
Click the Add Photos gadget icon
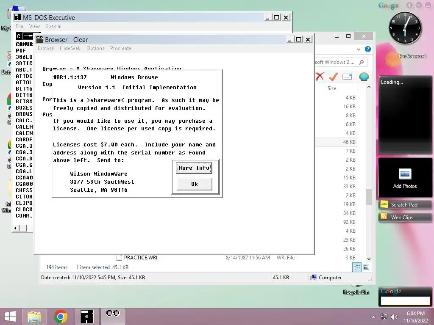tap(405, 174)
